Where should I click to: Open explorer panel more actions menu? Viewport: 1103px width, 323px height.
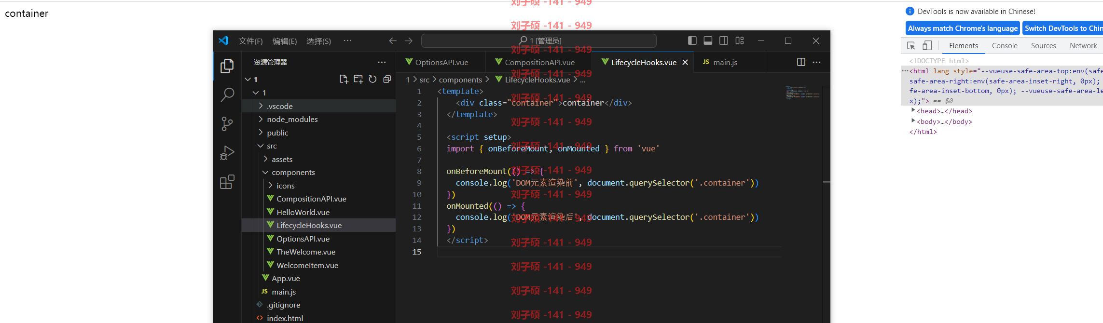[382, 62]
